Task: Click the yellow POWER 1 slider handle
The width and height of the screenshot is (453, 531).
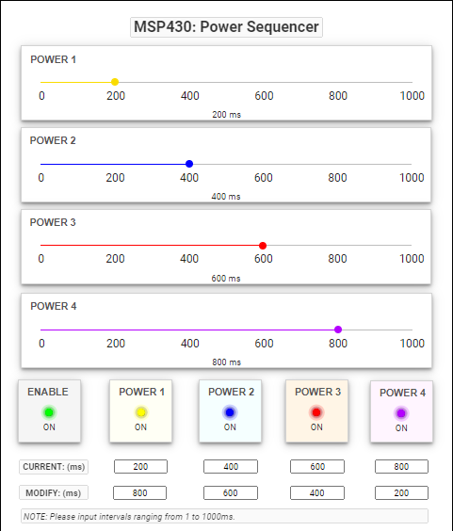Action: point(115,82)
